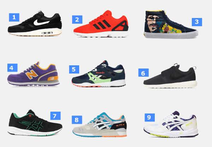Click the blue number 7 label

pyautogui.click(x=55, y=116)
